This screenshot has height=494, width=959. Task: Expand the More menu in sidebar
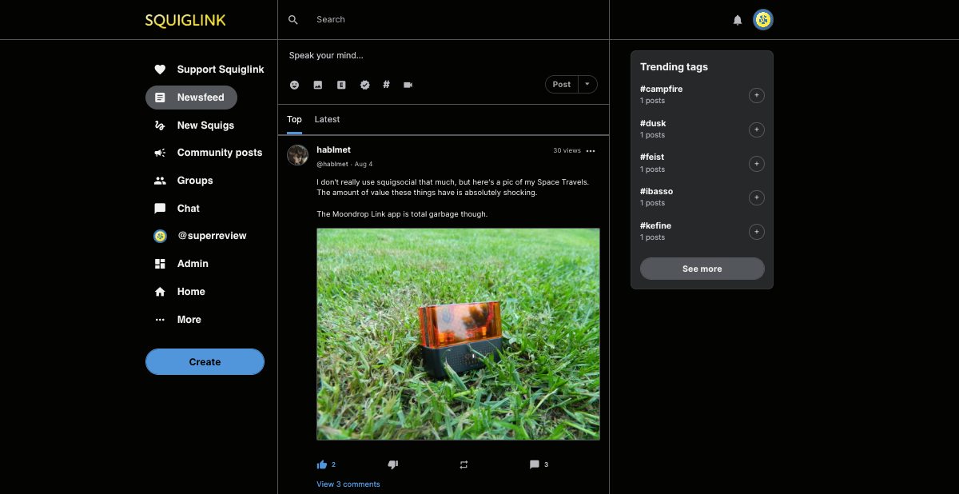(x=189, y=320)
